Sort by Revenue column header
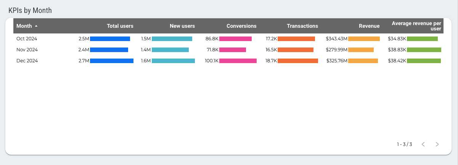Image resolution: width=458 pixels, height=165 pixels. (x=369, y=26)
